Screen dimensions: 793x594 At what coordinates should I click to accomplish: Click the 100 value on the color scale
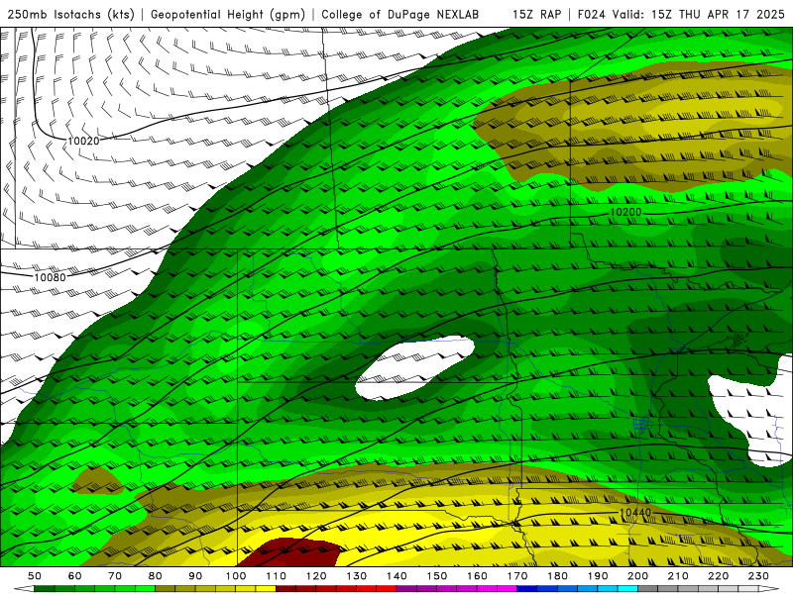pos(236,576)
